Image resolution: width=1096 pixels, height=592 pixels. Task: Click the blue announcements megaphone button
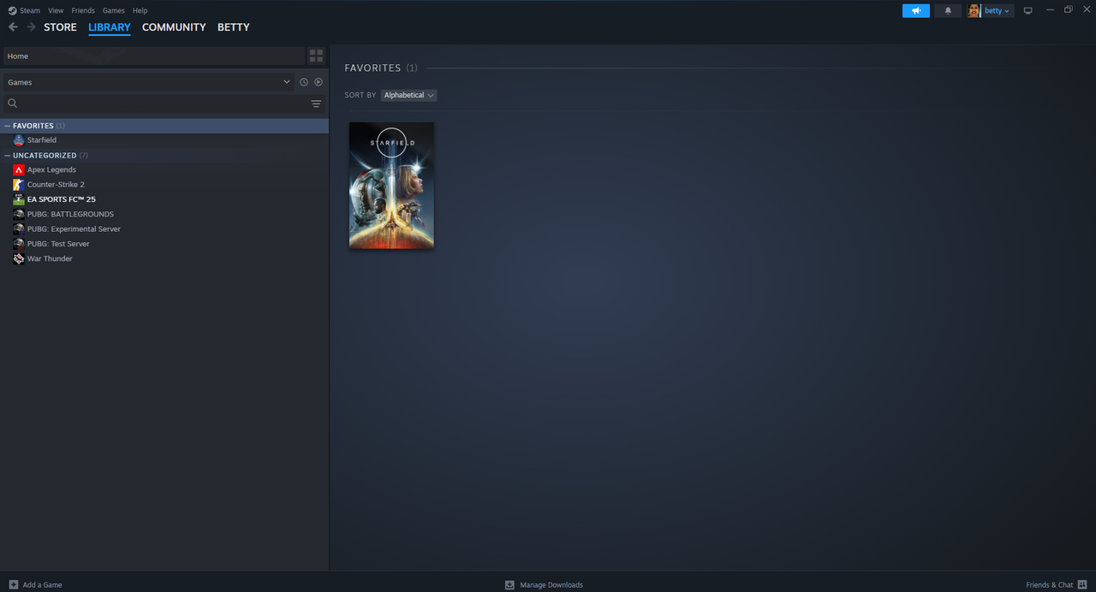click(915, 10)
